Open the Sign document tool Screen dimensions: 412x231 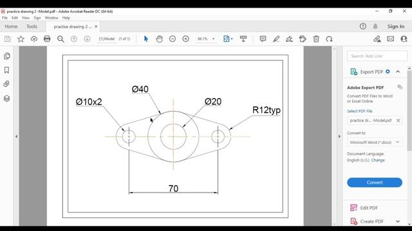[289, 39]
